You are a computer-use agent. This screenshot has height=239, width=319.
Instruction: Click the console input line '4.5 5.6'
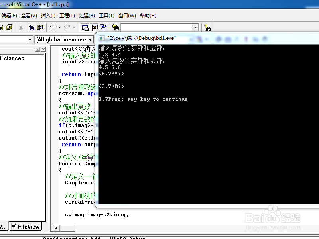(110, 67)
